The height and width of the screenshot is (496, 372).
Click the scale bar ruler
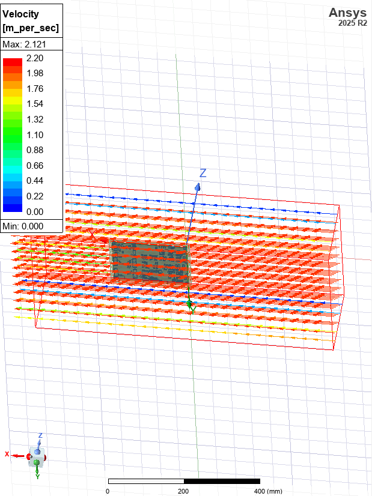184,481
